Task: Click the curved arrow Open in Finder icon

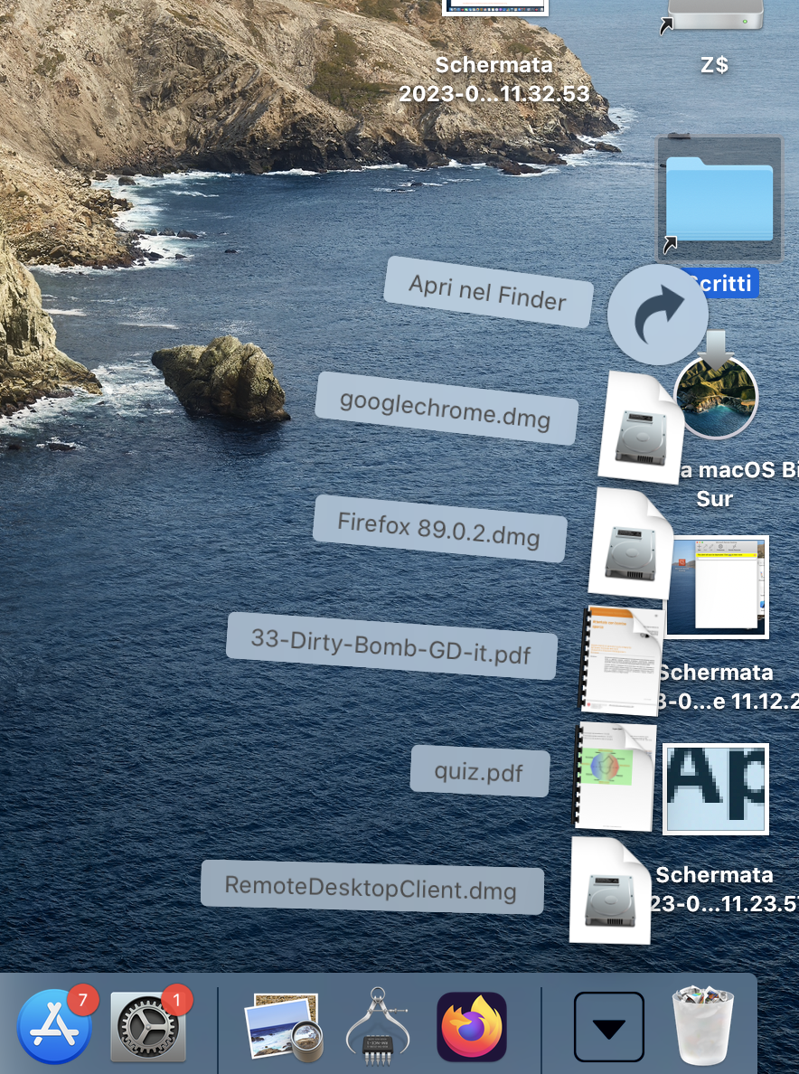Action: [x=657, y=315]
